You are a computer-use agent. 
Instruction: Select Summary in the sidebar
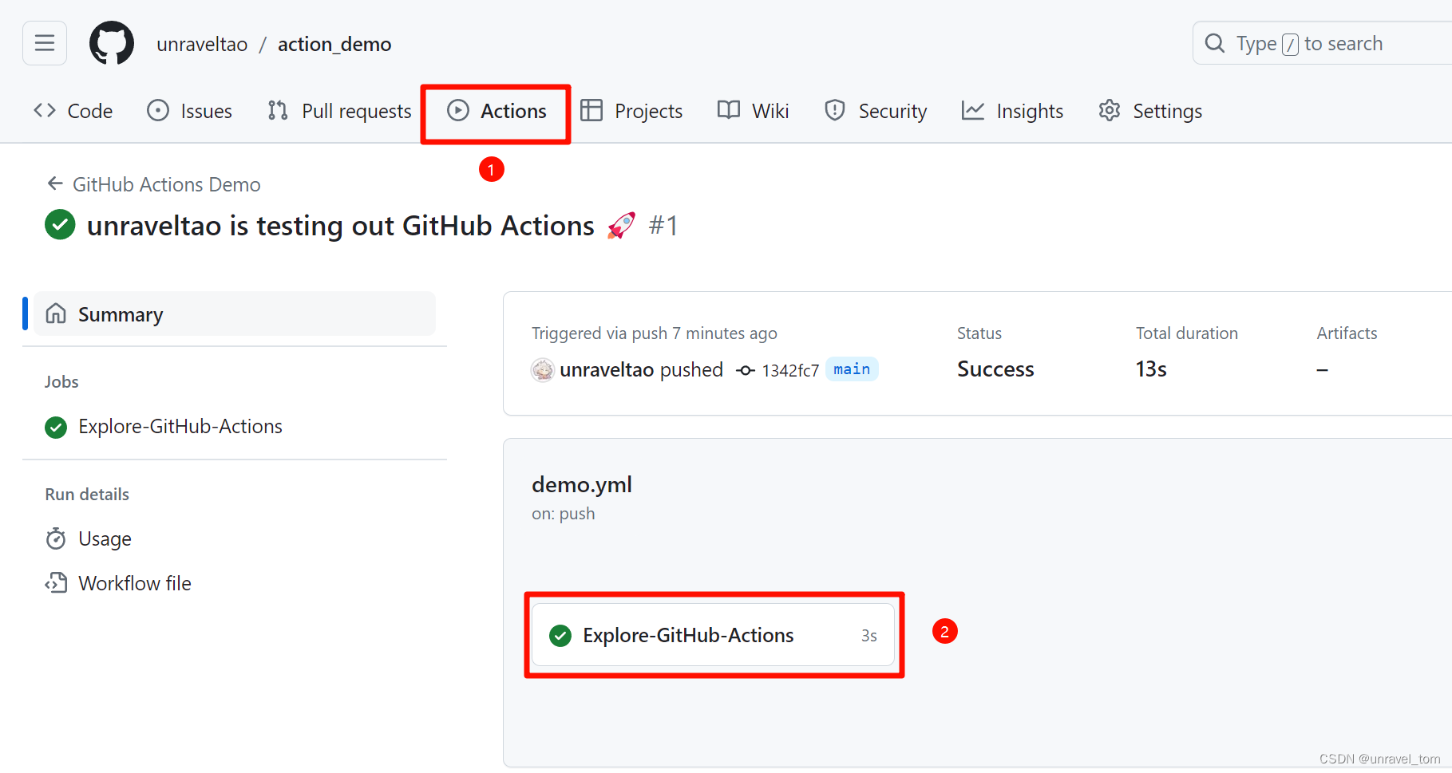235,314
